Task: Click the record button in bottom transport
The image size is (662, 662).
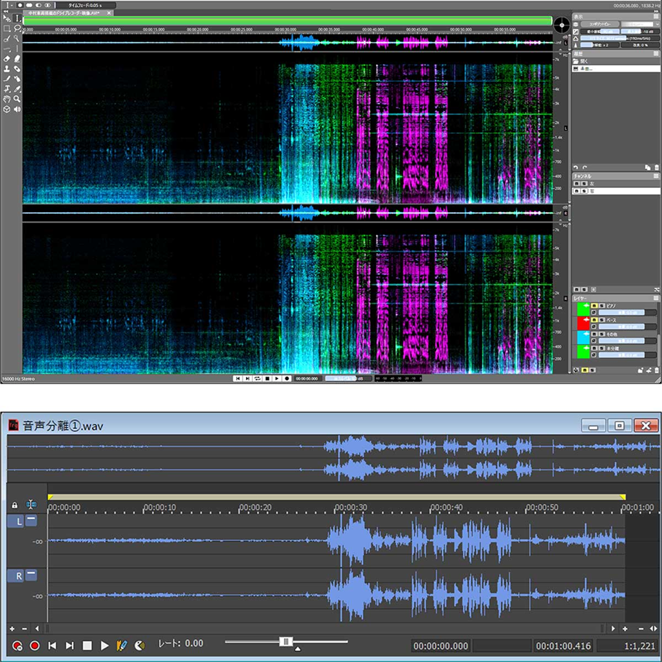Action: [x=35, y=645]
